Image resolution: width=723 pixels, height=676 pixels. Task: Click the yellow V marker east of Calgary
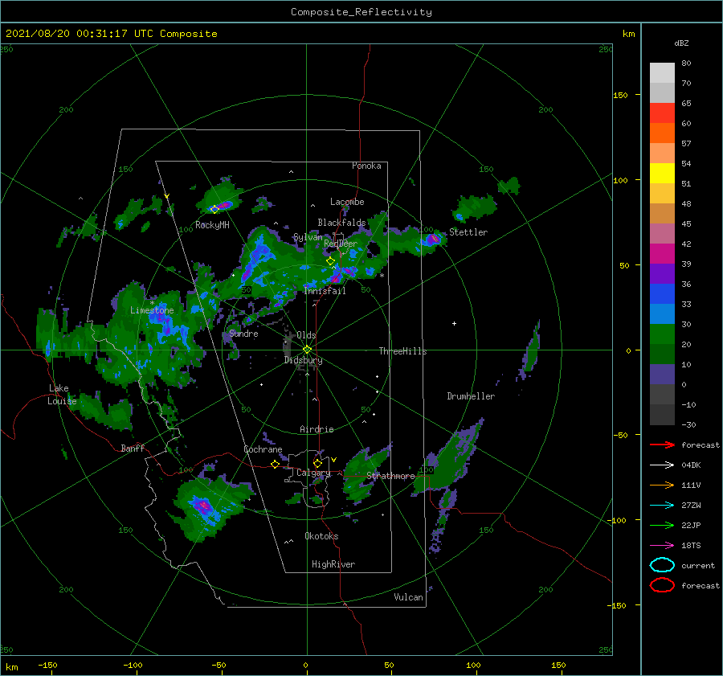(333, 460)
